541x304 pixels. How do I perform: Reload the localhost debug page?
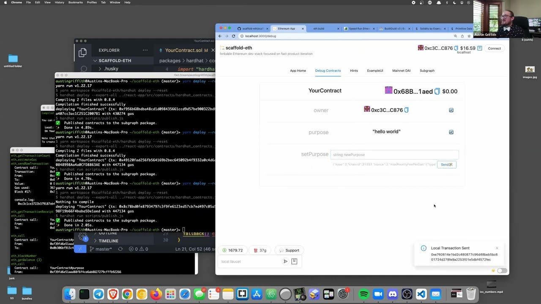(x=233, y=36)
